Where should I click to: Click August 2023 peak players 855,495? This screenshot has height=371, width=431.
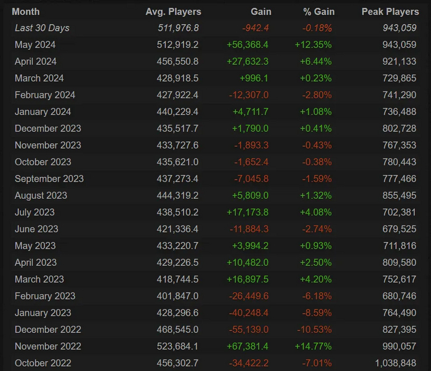395,195
